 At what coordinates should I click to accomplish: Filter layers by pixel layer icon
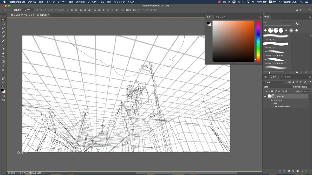point(289,82)
